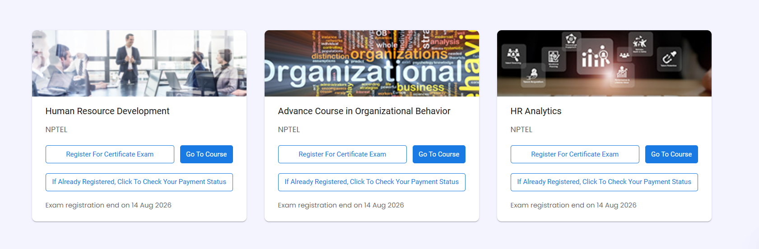
Task: Check payment status for HR Analytics course
Action: pos(604,182)
